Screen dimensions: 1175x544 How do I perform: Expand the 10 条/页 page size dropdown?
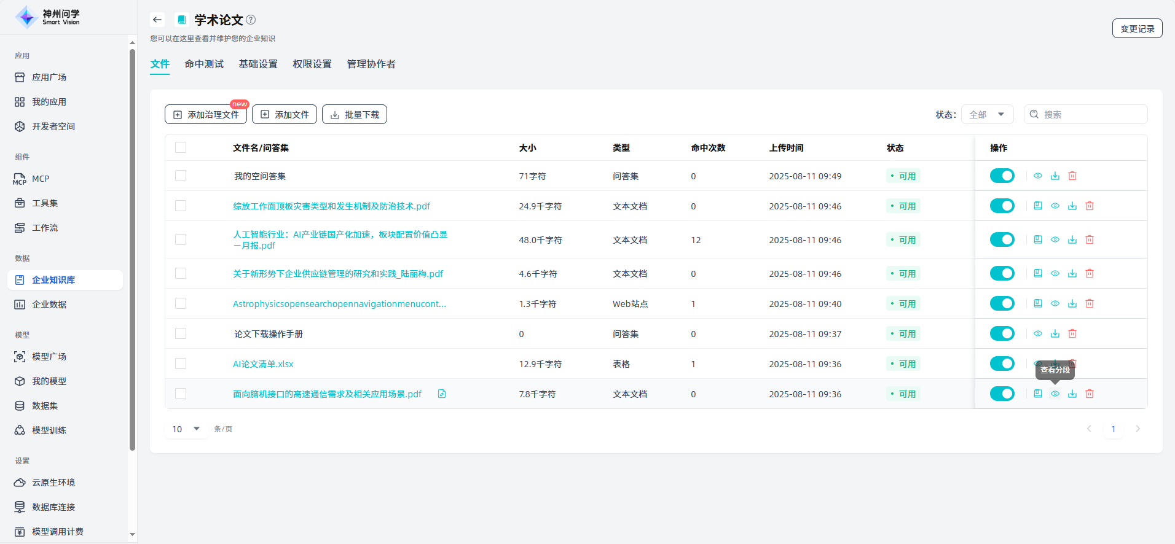186,429
